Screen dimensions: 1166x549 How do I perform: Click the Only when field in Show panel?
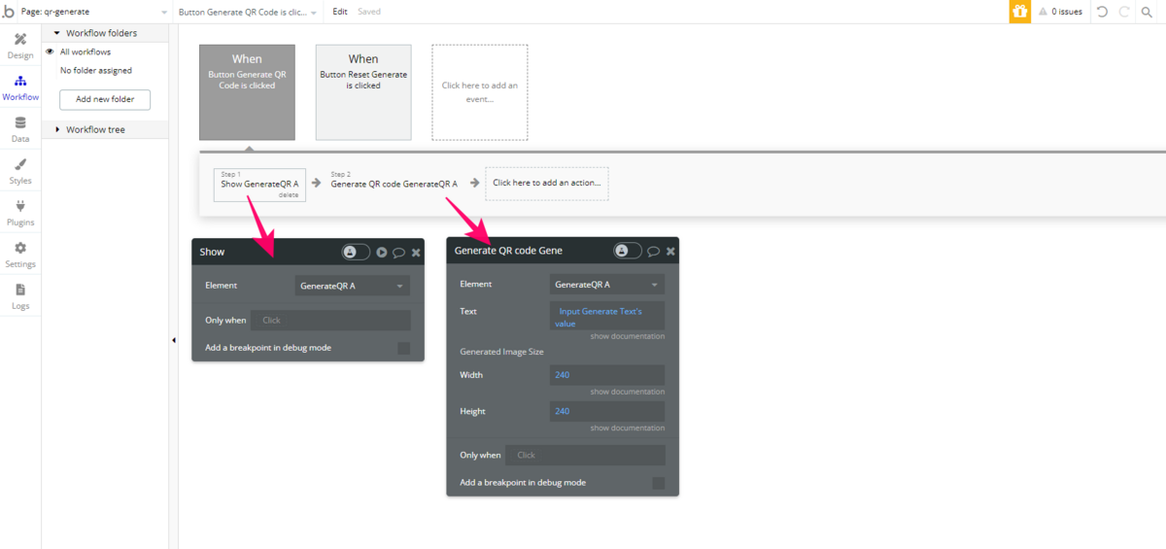[330, 320]
